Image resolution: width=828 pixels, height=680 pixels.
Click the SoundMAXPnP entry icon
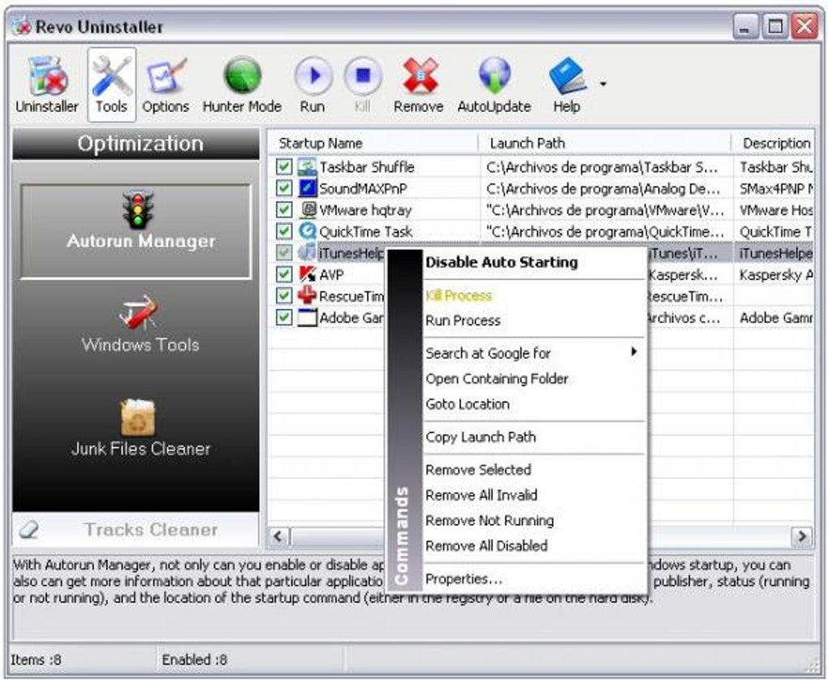click(x=307, y=188)
